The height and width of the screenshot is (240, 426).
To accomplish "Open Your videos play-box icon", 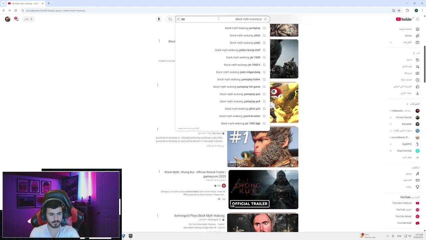I will [x=417, y=73].
